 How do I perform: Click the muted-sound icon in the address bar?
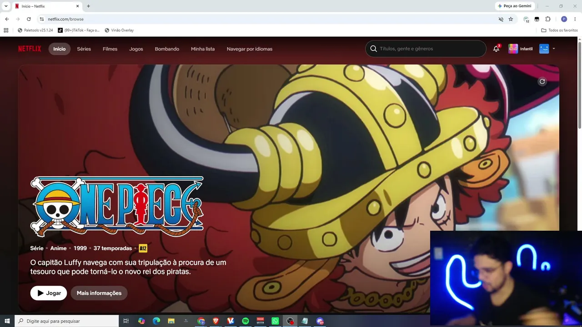click(x=501, y=19)
